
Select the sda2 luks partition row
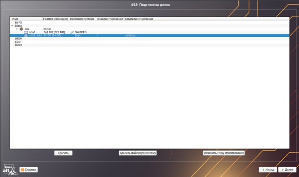pyautogui.click(x=149, y=35)
